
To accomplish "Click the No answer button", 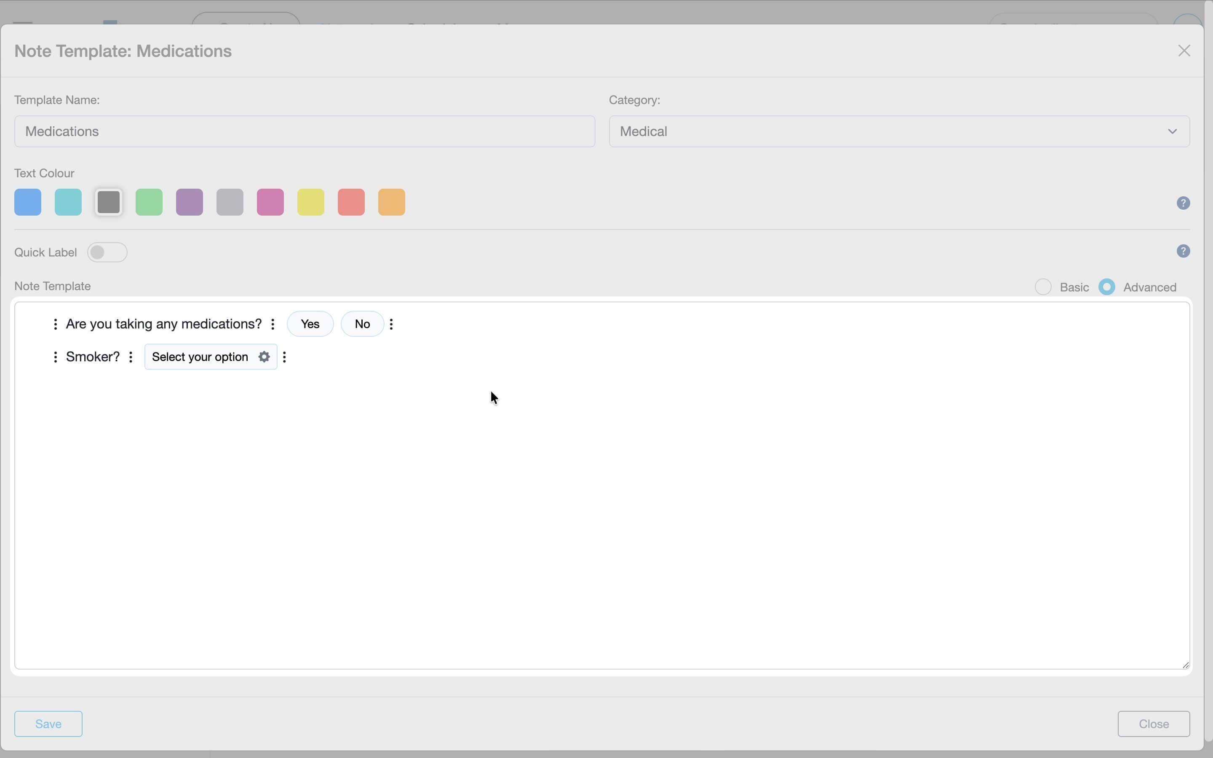I will coord(362,323).
